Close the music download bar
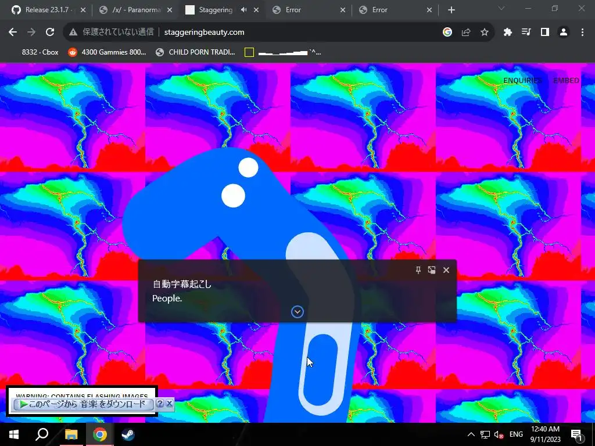The width and height of the screenshot is (595, 446). 170,404
